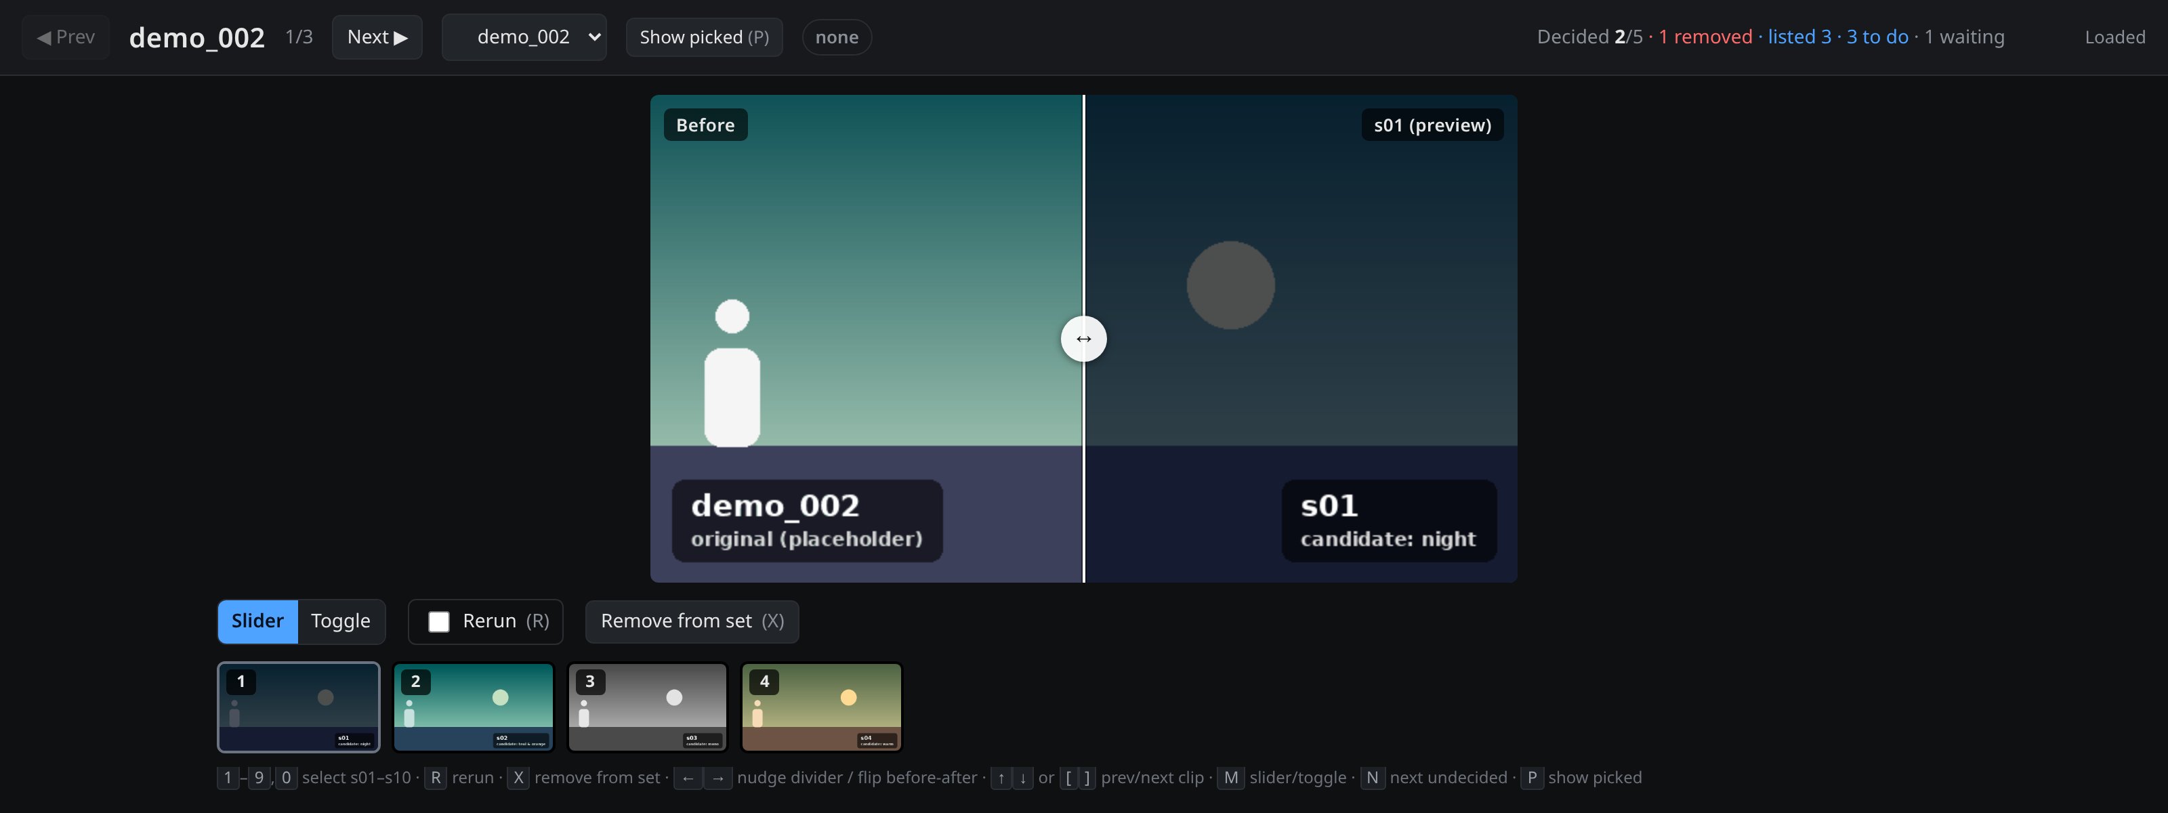Select candidate thumbnail 3 (s03 grey)
The image size is (2168, 813).
(x=648, y=707)
